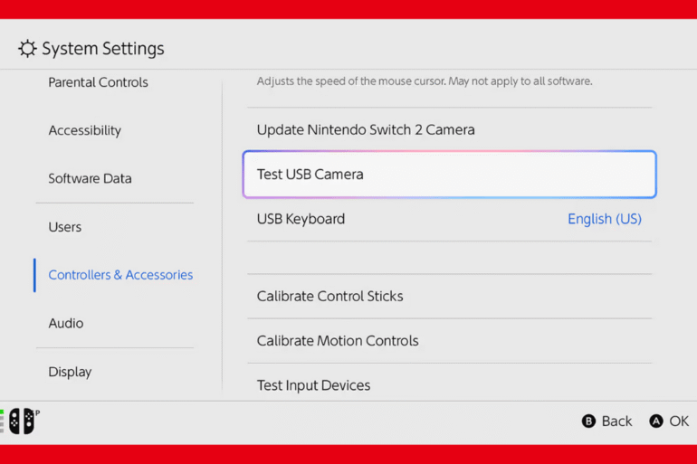Select Controllers & Accessories category
This screenshot has width=697, height=464.
click(120, 275)
